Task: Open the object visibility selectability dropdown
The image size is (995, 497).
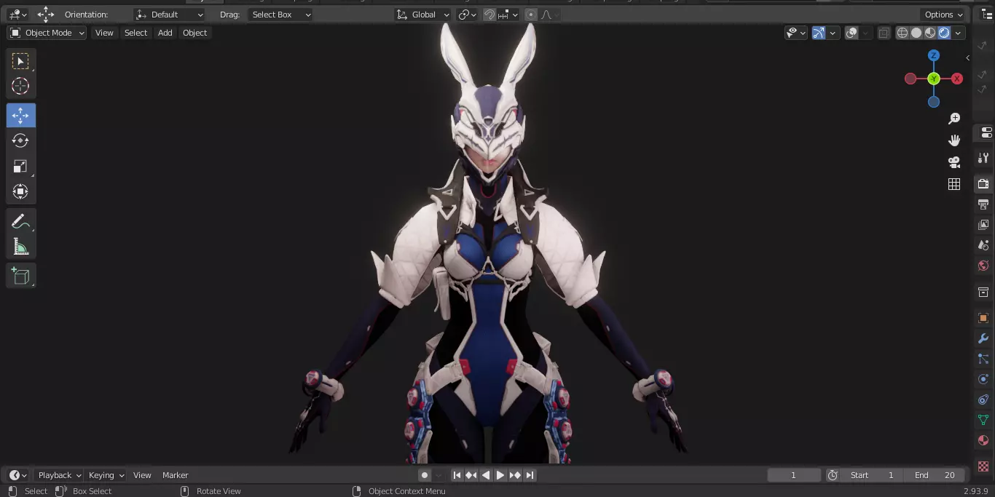Action: click(796, 33)
